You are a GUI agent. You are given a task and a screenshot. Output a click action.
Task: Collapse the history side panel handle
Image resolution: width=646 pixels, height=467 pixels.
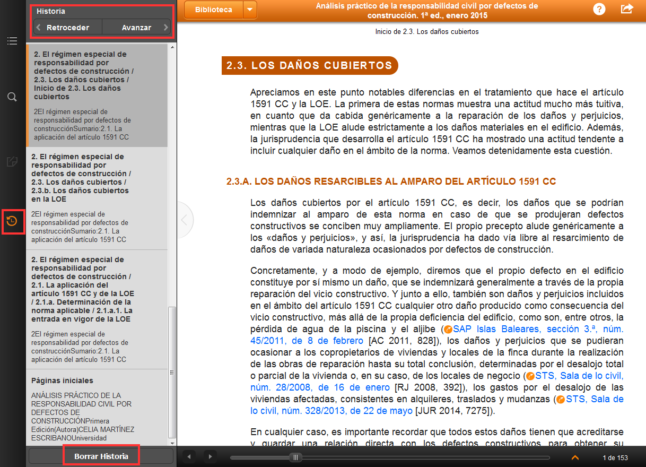184,220
